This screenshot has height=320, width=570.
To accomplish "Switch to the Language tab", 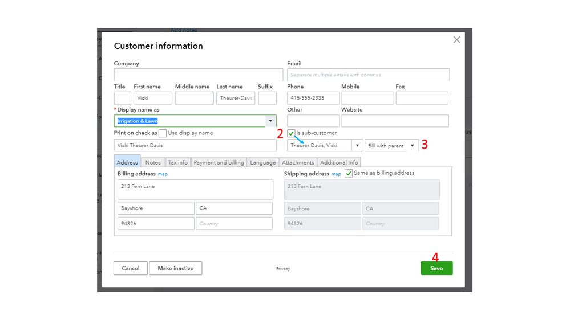I will [x=263, y=162].
